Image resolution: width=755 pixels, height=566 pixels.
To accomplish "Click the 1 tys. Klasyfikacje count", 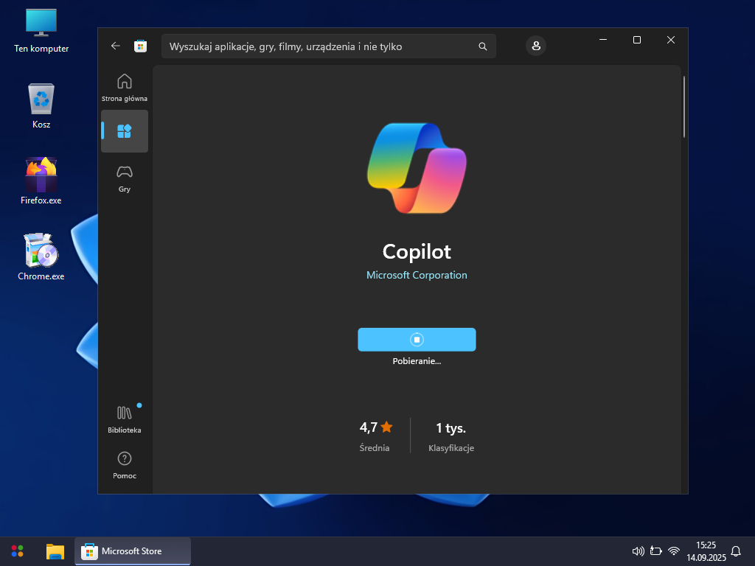I will pos(450,427).
